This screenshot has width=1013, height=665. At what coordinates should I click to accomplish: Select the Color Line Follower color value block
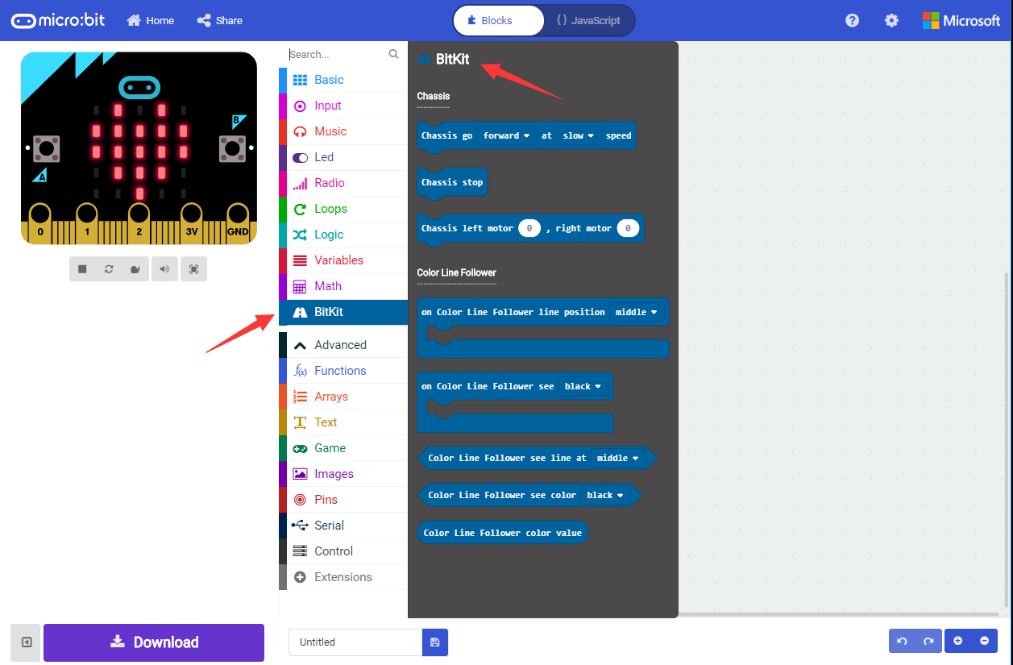coord(503,533)
